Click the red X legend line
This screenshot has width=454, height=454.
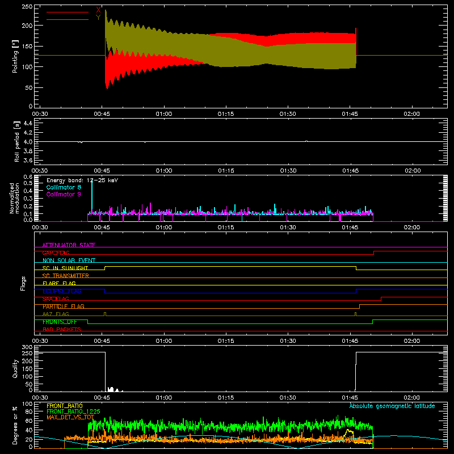tap(68, 12)
